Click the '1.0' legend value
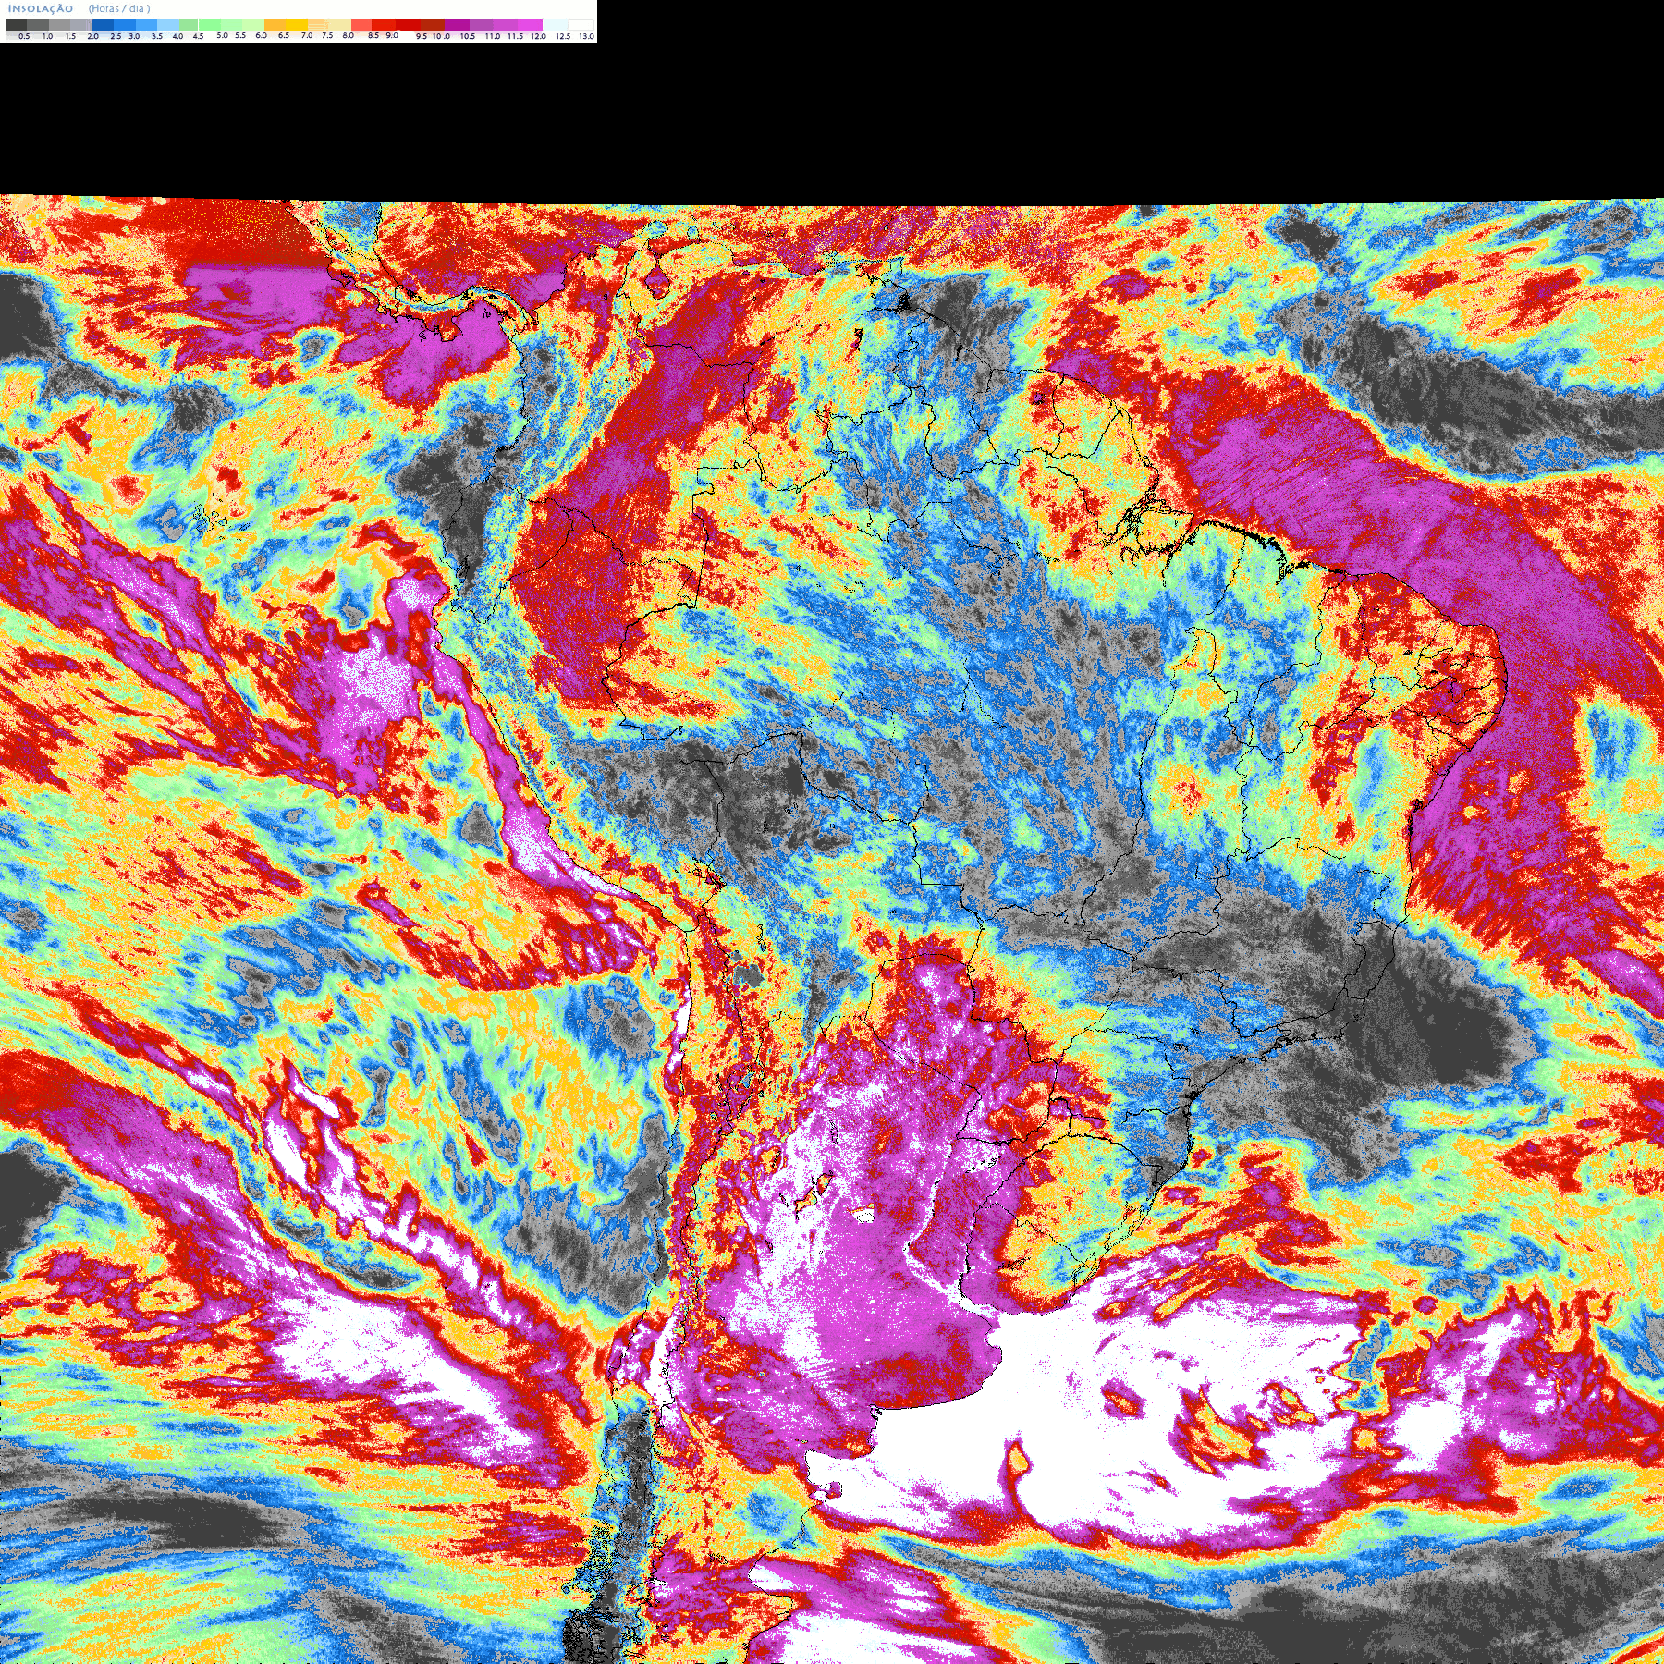The width and height of the screenshot is (1664, 1664). [x=47, y=36]
